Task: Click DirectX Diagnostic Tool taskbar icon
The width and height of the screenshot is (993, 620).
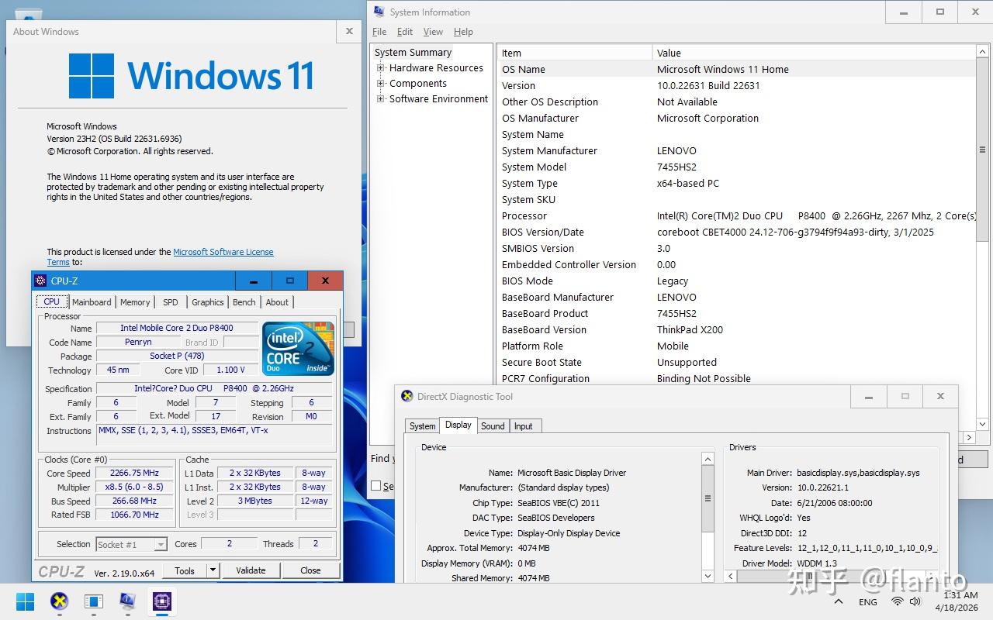Action: point(59,601)
